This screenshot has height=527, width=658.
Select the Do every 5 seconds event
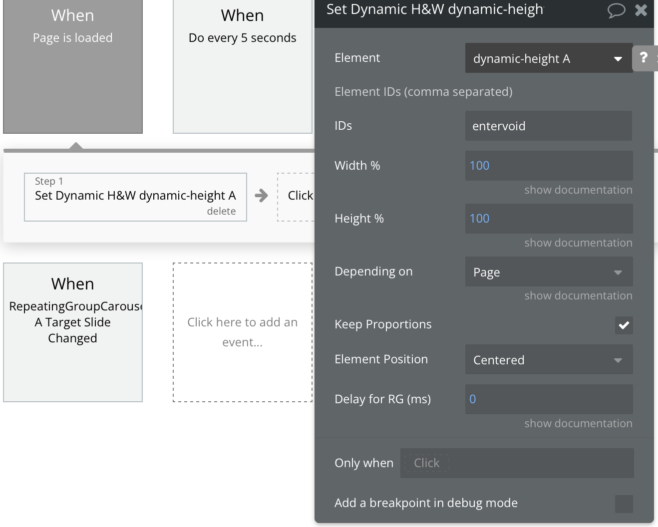(x=242, y=66)
